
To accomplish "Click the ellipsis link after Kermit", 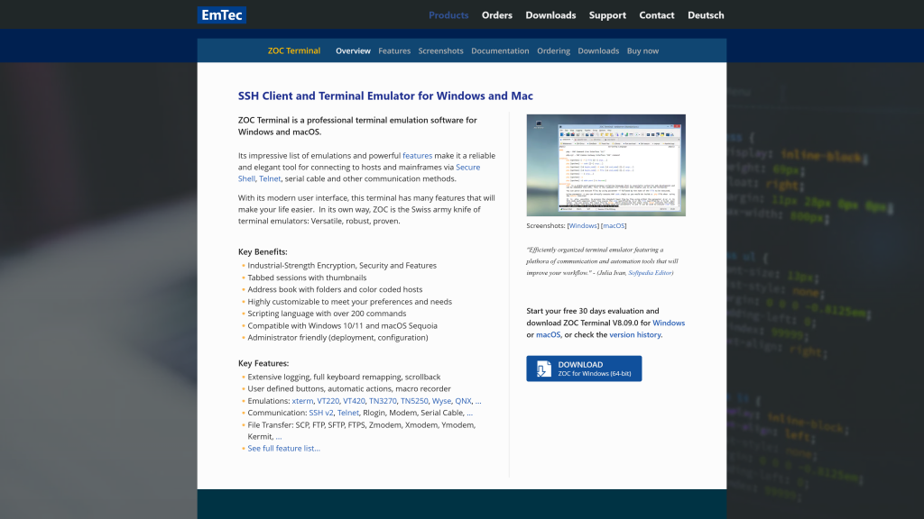I will click(279, 437).
